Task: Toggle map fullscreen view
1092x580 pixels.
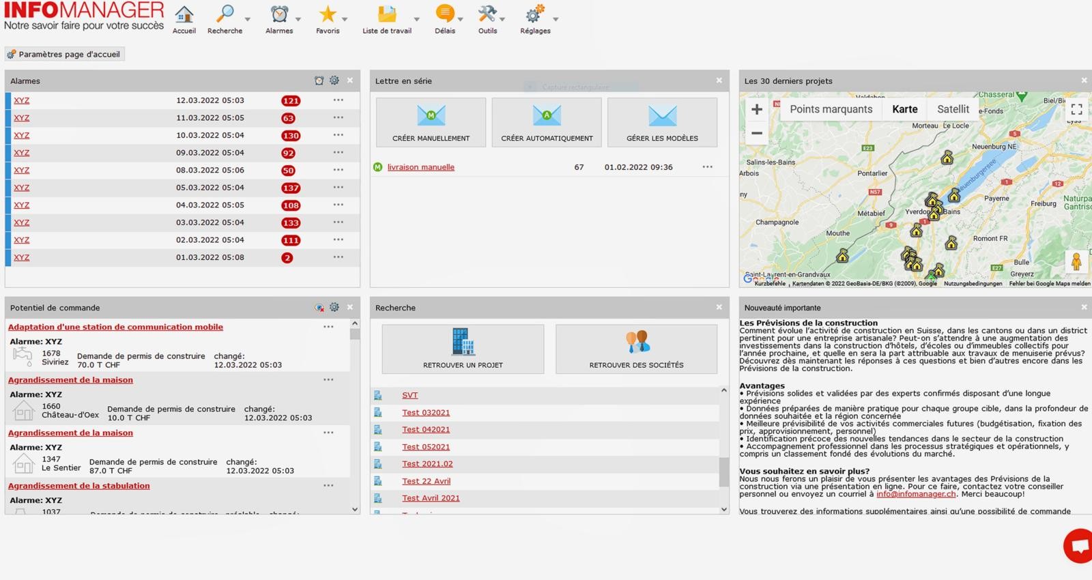Action: (1076, 109)
